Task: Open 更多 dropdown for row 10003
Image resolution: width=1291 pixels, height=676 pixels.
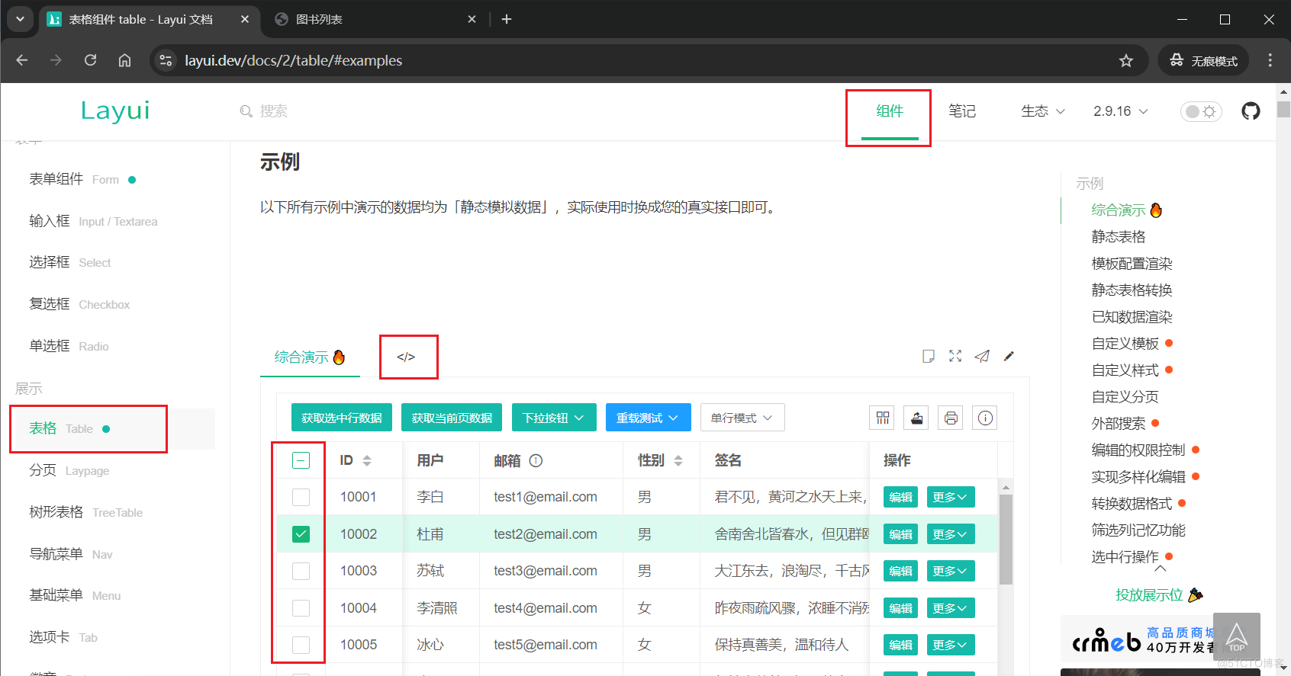Action: coord(950,571)
